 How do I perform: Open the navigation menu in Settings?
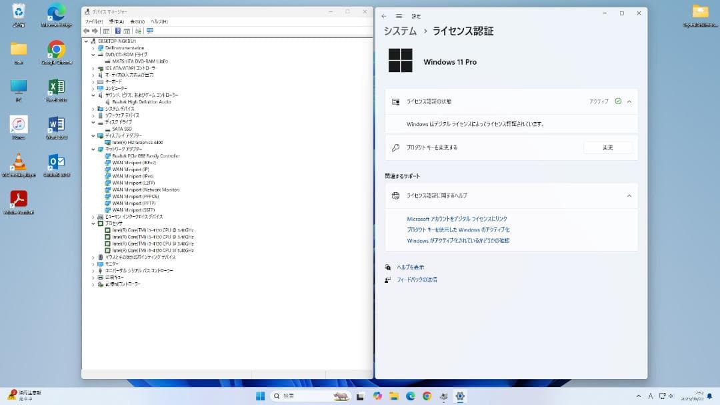point(399,15)
